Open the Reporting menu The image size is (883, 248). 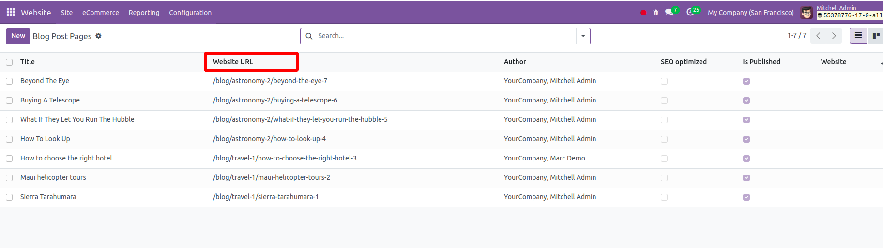coord(144,13)
